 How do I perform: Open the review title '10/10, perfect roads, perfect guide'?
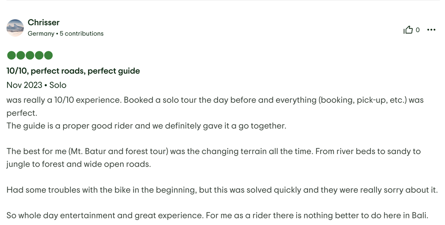[x=73, y=71]
